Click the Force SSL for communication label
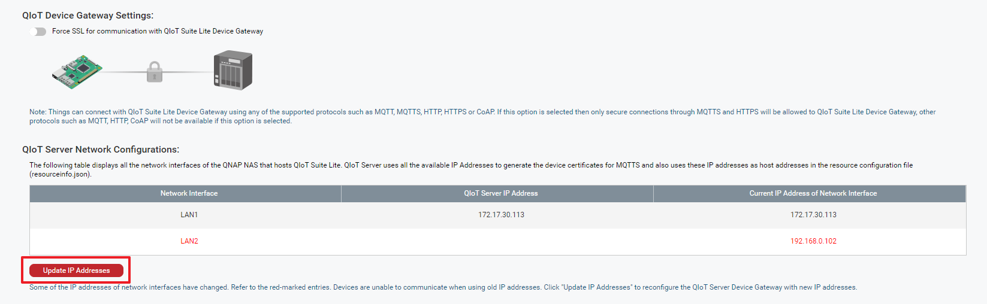 tap(158, 31)
